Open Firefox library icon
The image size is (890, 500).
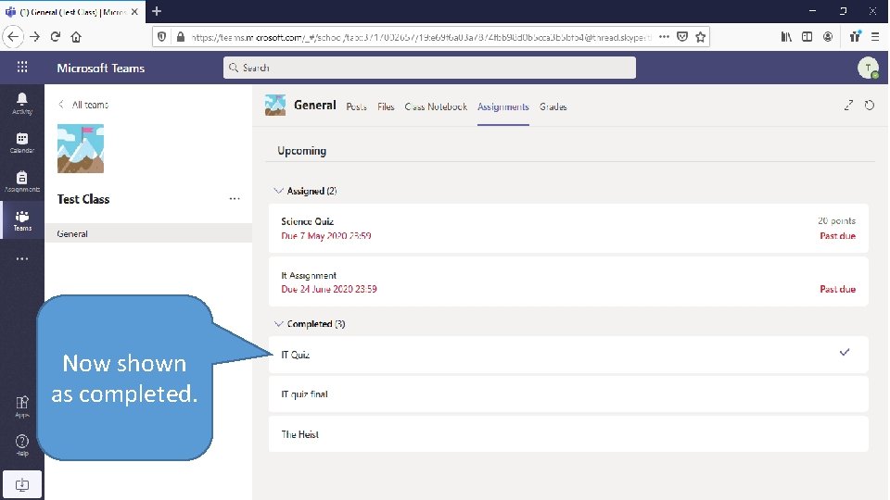pyautogui.click(x=786, y=37)
